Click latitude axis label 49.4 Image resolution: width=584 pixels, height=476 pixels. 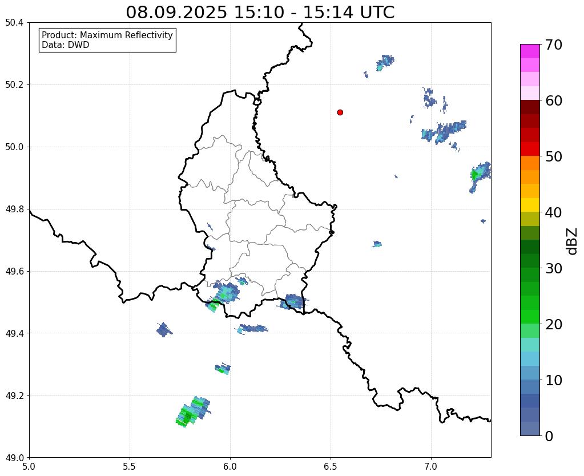14,333
